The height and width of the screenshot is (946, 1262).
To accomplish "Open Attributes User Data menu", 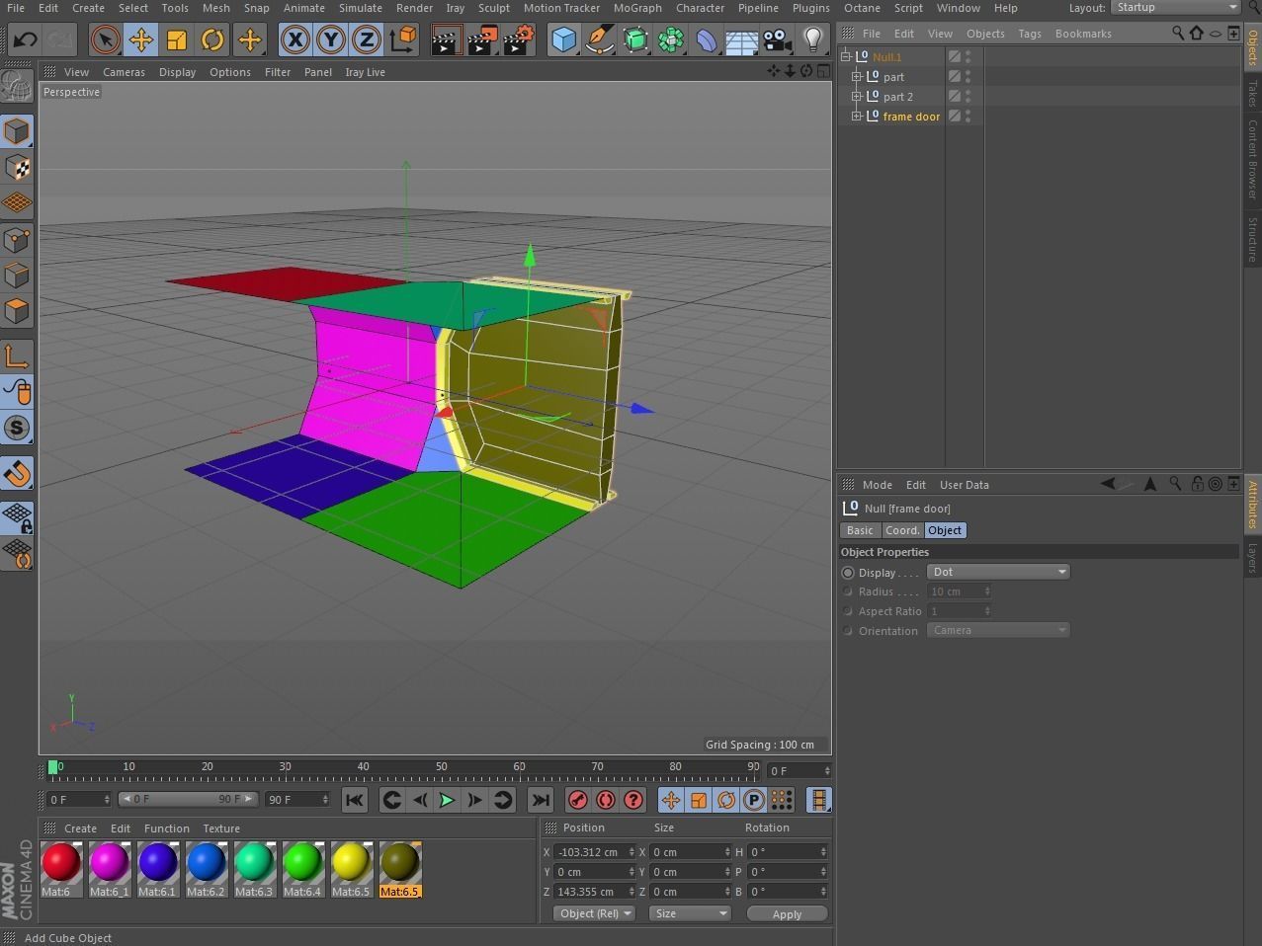I will (x=964, y=485).
